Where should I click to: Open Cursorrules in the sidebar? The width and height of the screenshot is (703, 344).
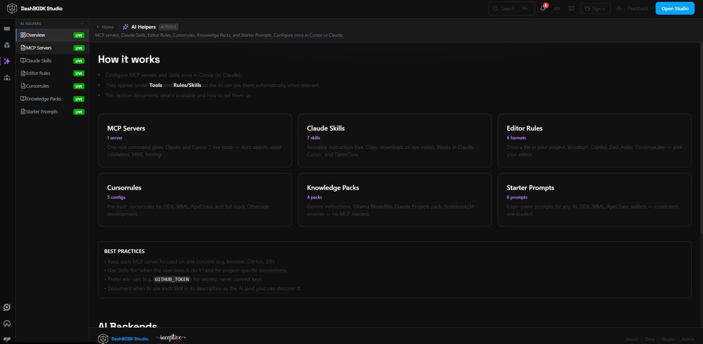(52, 86)
